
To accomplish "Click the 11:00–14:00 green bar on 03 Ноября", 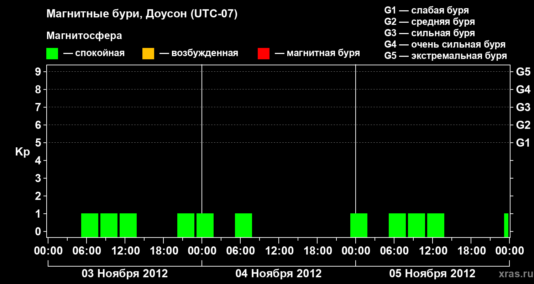I will [x=128, y=225].
